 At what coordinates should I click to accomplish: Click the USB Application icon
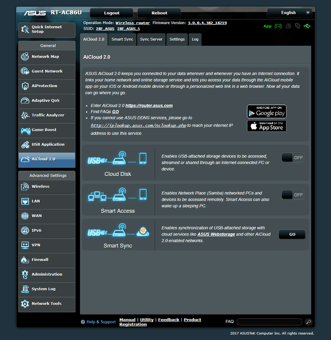tap(25, 145)
